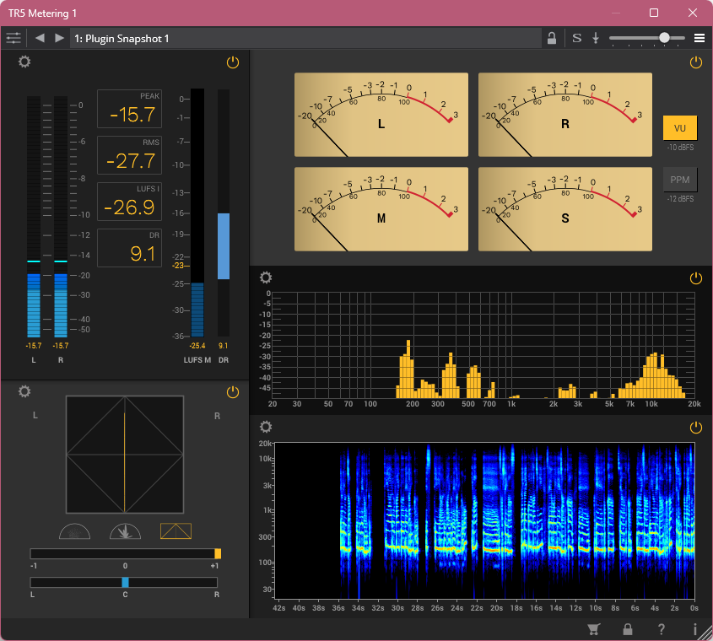Open the Plugin Snapshot 1 preset list

pyautogui.click(x=304, y=38)
